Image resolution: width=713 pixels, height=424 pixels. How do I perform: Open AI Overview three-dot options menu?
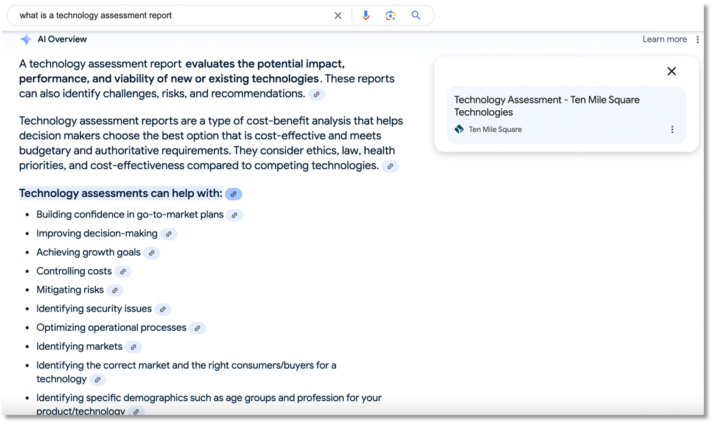[698, 40]
